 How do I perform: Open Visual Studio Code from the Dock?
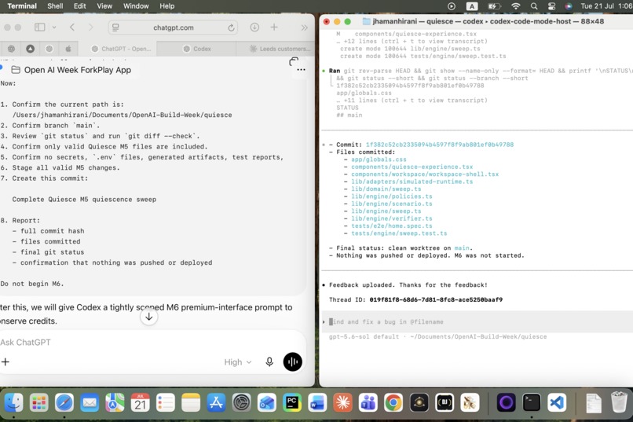(557, 402)
